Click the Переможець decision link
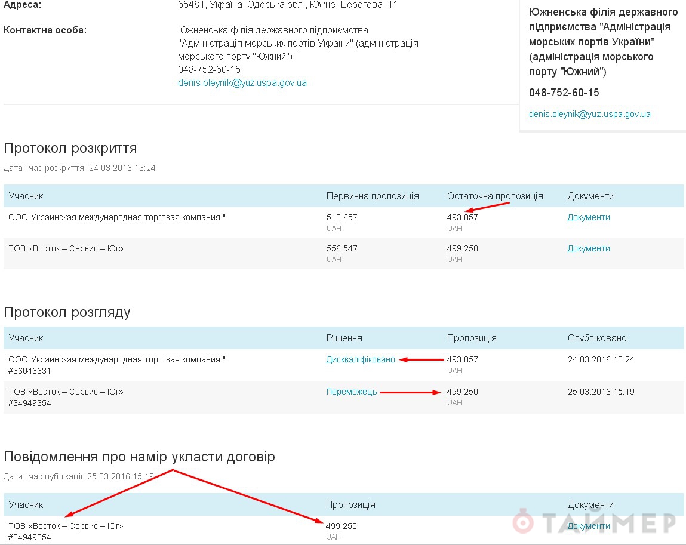 click(x=351, y=392)
